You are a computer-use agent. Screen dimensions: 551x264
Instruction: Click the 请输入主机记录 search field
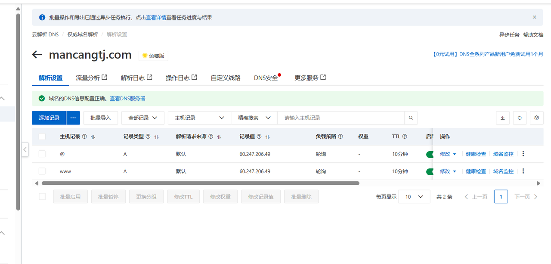(x=341, y=118)
